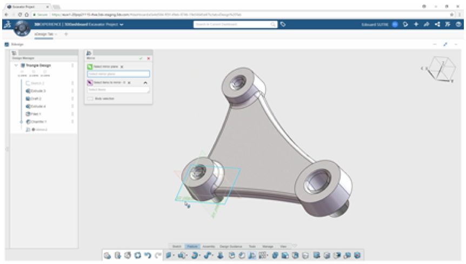The height and width of the screenshot is (264, 466).
Task: Click the share arrow icon in header
Action: coord(427,24)
